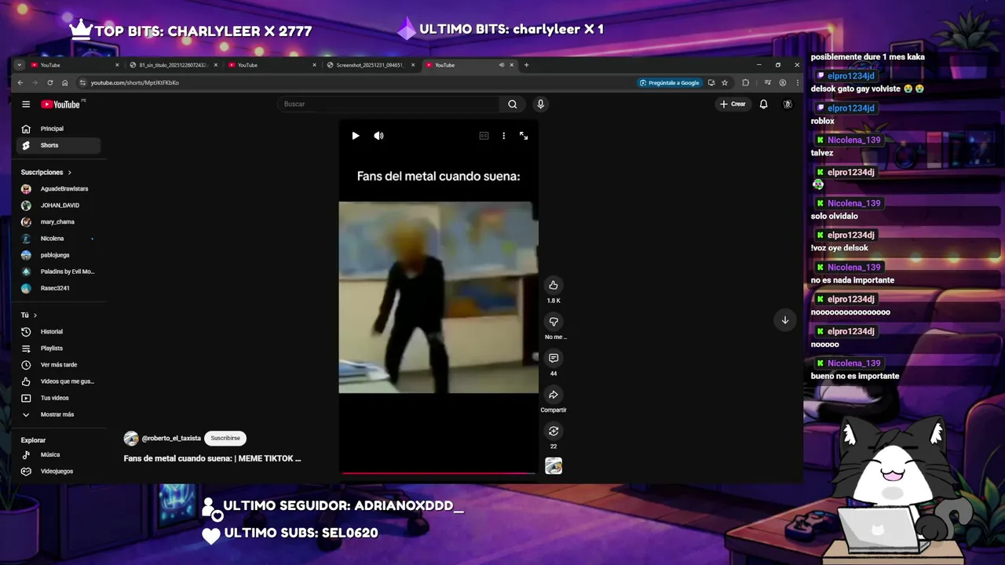
Task: Mute the Short's volume
Action: pos(378,136)
